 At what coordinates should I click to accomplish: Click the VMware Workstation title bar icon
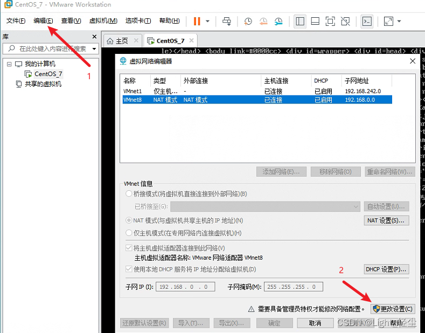point(8,4)
